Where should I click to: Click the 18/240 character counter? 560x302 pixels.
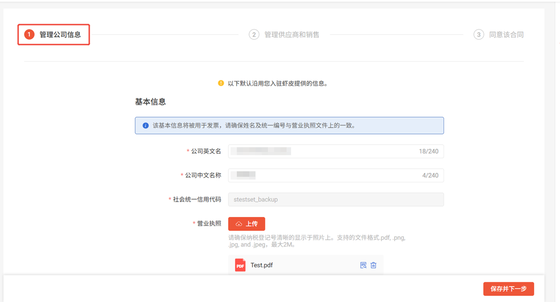(x=428, y=151)
